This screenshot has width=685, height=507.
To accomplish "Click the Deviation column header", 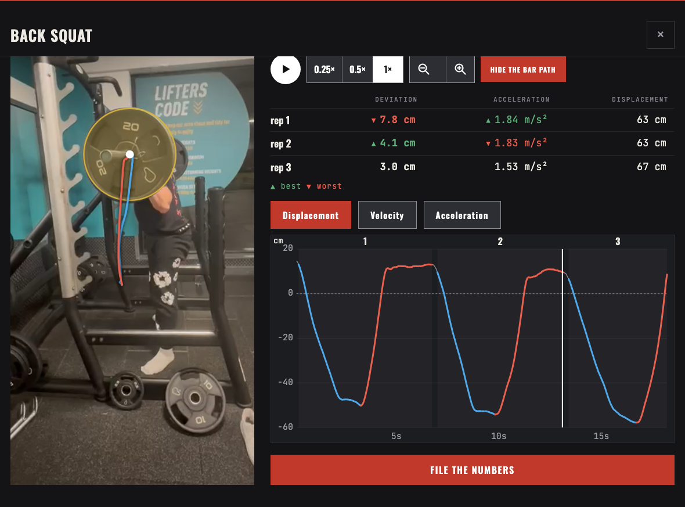I will coord(396,100).
